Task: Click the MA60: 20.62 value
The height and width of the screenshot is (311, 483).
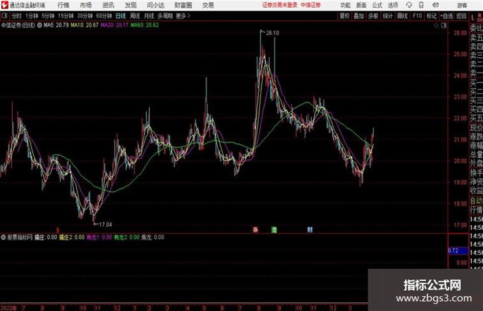Action: coord(145,25)
